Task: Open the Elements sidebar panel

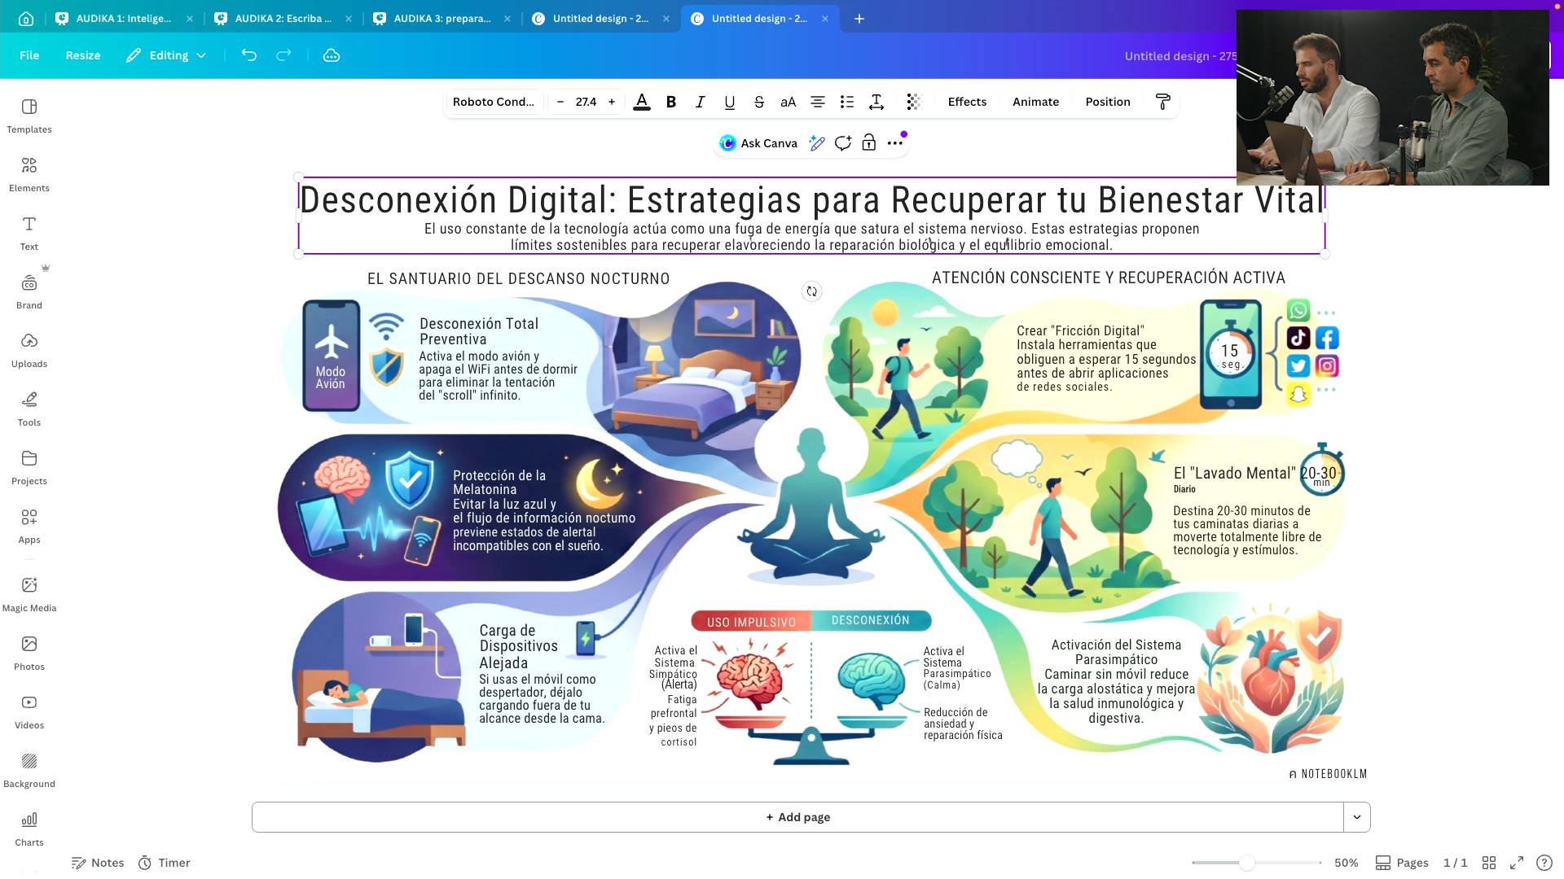Action: (x=29, y=175)
